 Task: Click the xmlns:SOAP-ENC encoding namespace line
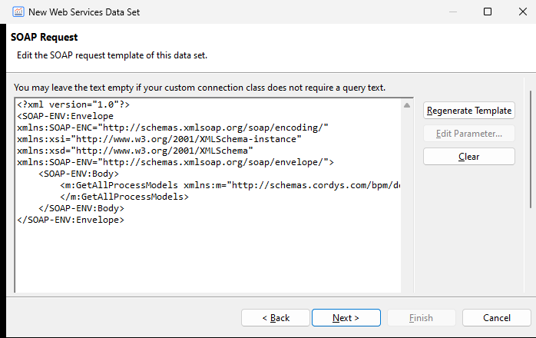coord(173,128)
